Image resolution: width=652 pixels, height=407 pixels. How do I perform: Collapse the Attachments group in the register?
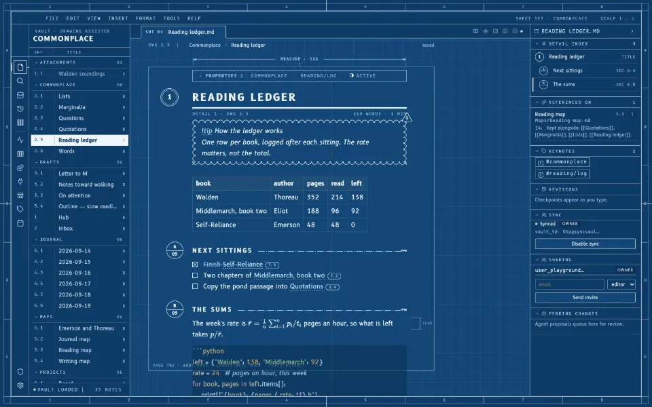pyautogui.click(x=36, y=62)
